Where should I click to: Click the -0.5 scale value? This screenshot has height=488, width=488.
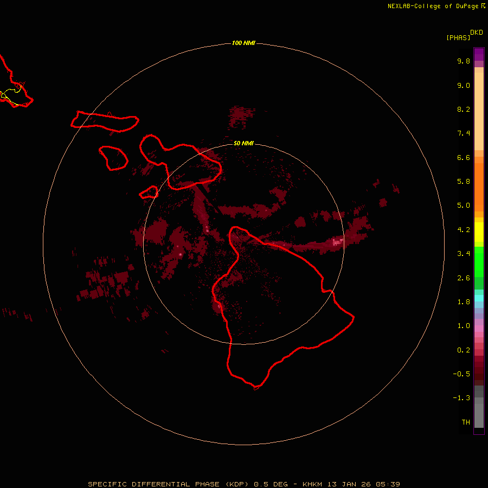(461, 374)
